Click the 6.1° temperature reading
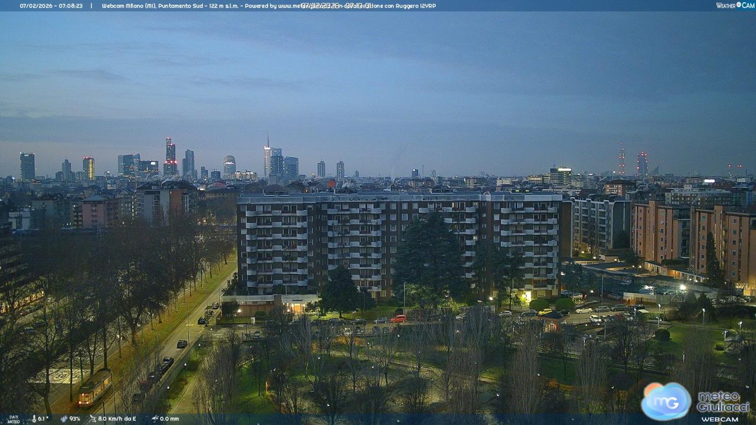This screenshot has width=756, height=425. click(43, 419)
